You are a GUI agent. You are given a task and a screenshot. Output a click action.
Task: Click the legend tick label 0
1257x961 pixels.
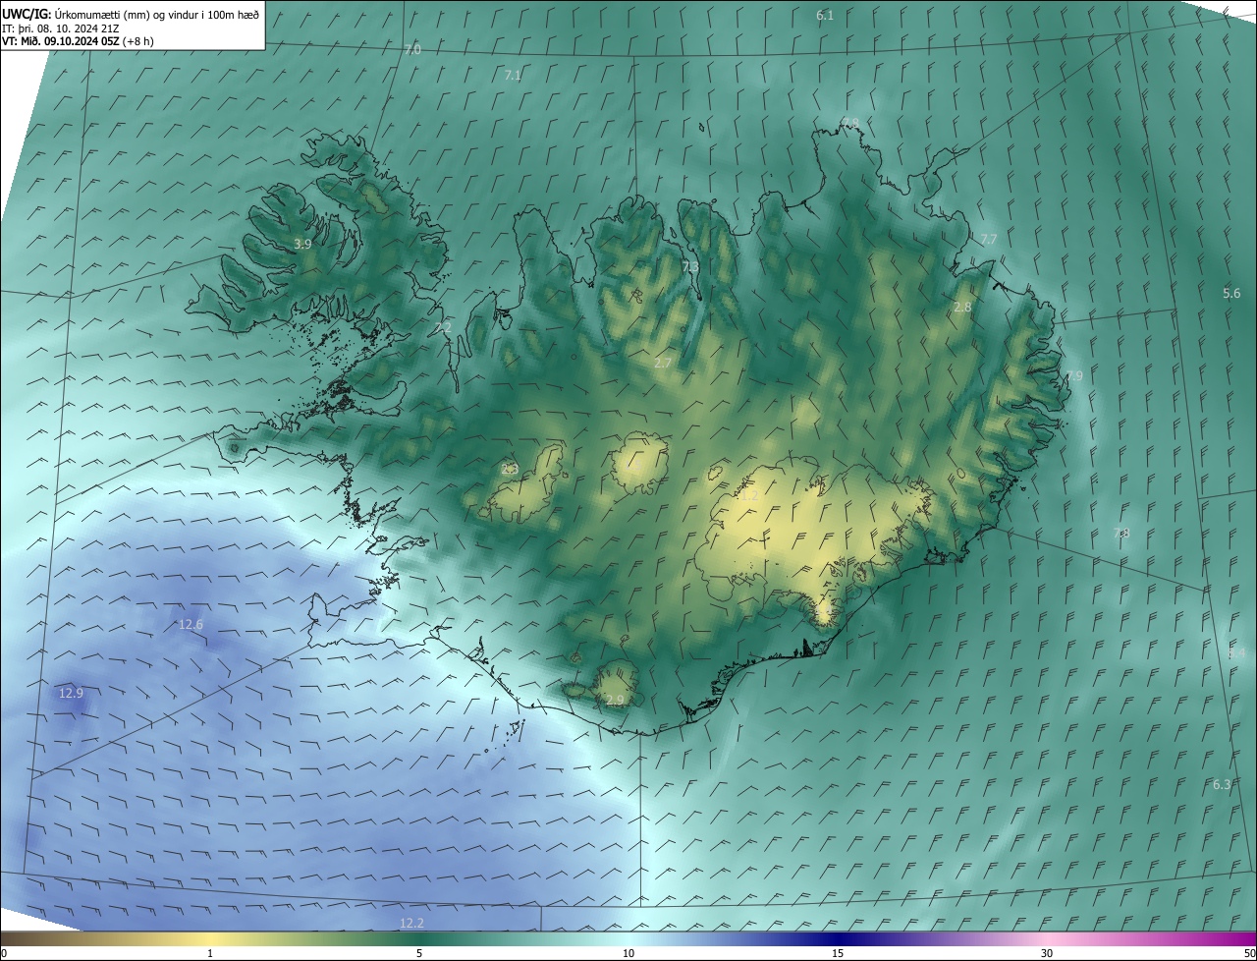(x=4, y=953)
